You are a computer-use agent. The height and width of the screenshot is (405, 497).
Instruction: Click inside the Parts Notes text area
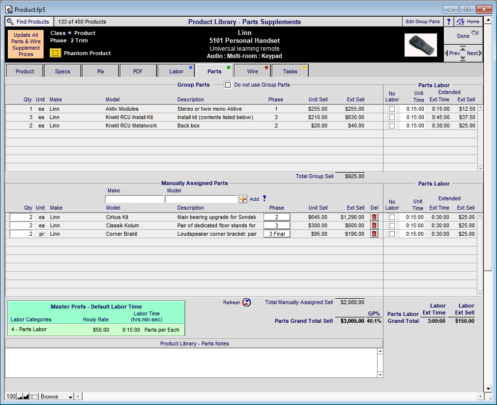[x=191, y=363]
